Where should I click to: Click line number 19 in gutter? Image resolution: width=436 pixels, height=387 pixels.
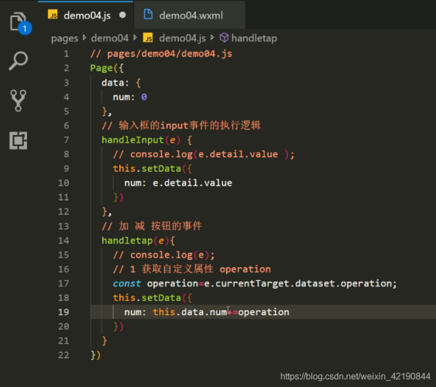(64, 312)
